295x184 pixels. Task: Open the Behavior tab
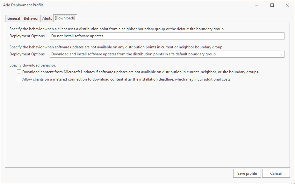pyautogui.click(x=31, y=18)
